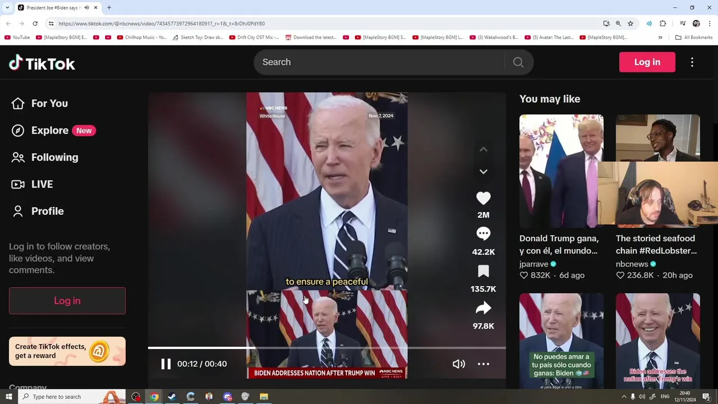The height and width of the screenshot is (404, 718).
Task: Open 'Donald Trump gana, y con él' title
Action: [x=559, y=245]
